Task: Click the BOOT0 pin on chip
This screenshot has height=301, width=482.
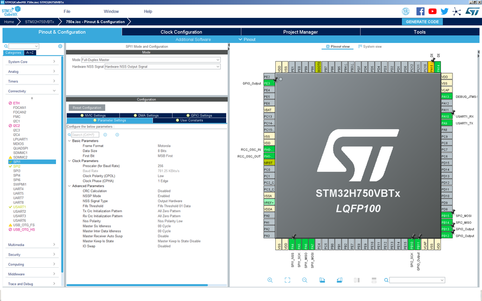Action: coord(319,67)
